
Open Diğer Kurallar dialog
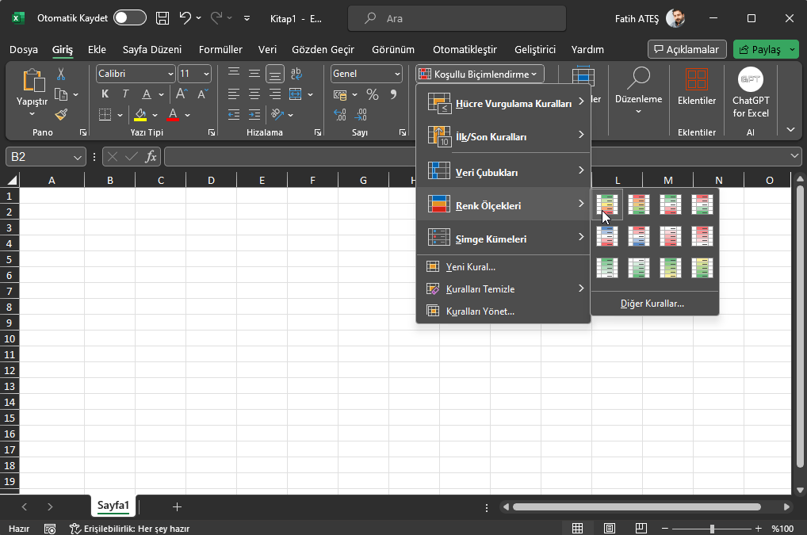pyautogui.click(x=654, y=303)
